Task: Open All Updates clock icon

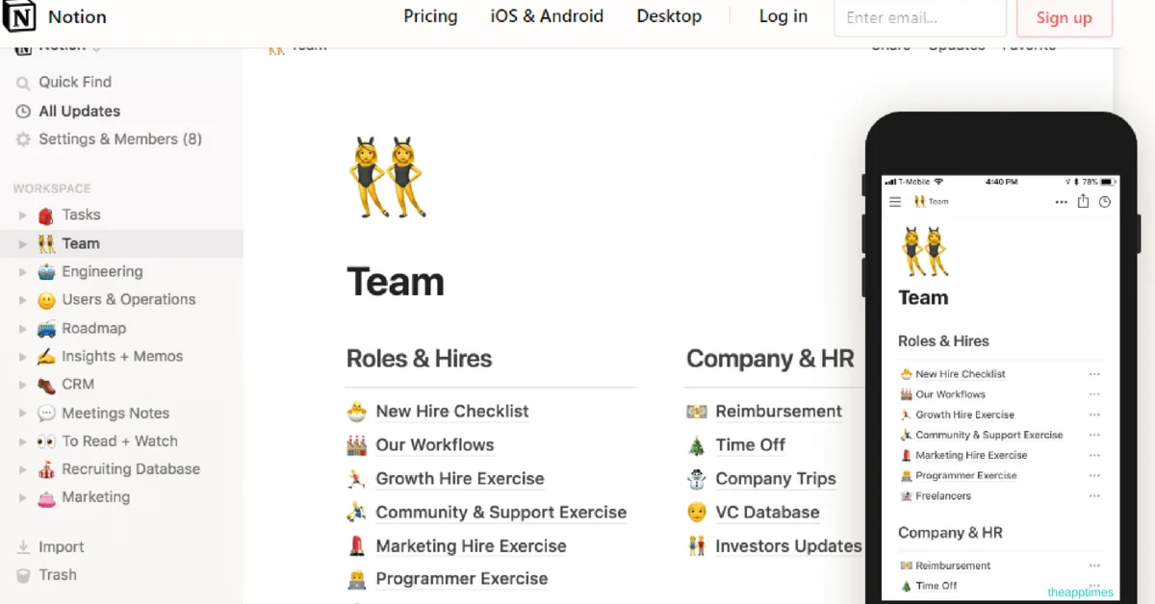Action: click(23, 112)
